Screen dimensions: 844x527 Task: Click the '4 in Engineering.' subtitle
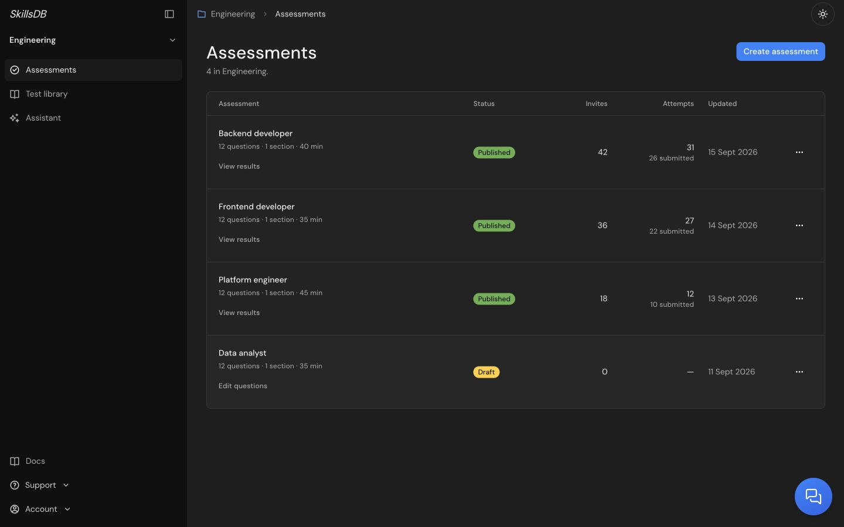pyautogui.click(x=237, y=71)
